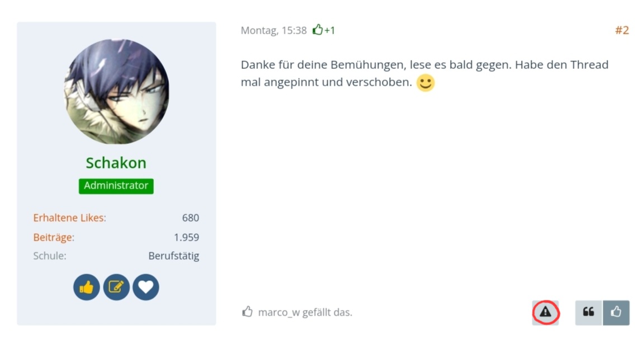Screen dimensions: 638x339
Task: Click the smiley emoji in the post
Action: pos(426,83)
